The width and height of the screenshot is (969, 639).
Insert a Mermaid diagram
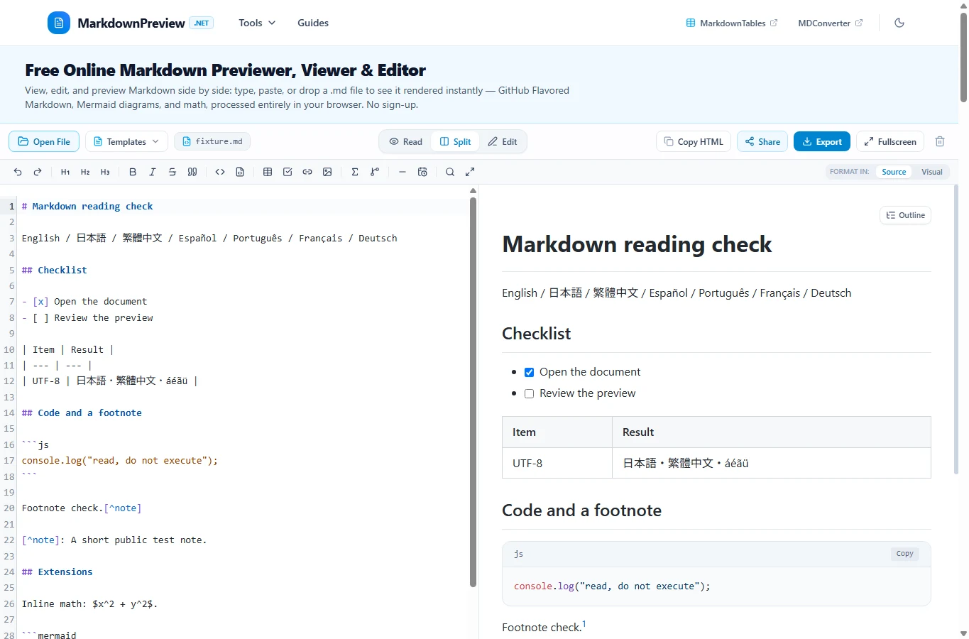pyautogui.click(x=375, y=172)
